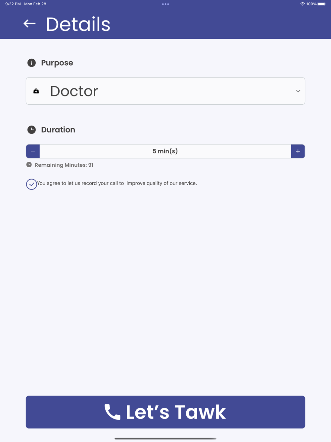Tap the home indicator bar at bottom
Viewport: 331px width, 442px height.
coord(165,438)
